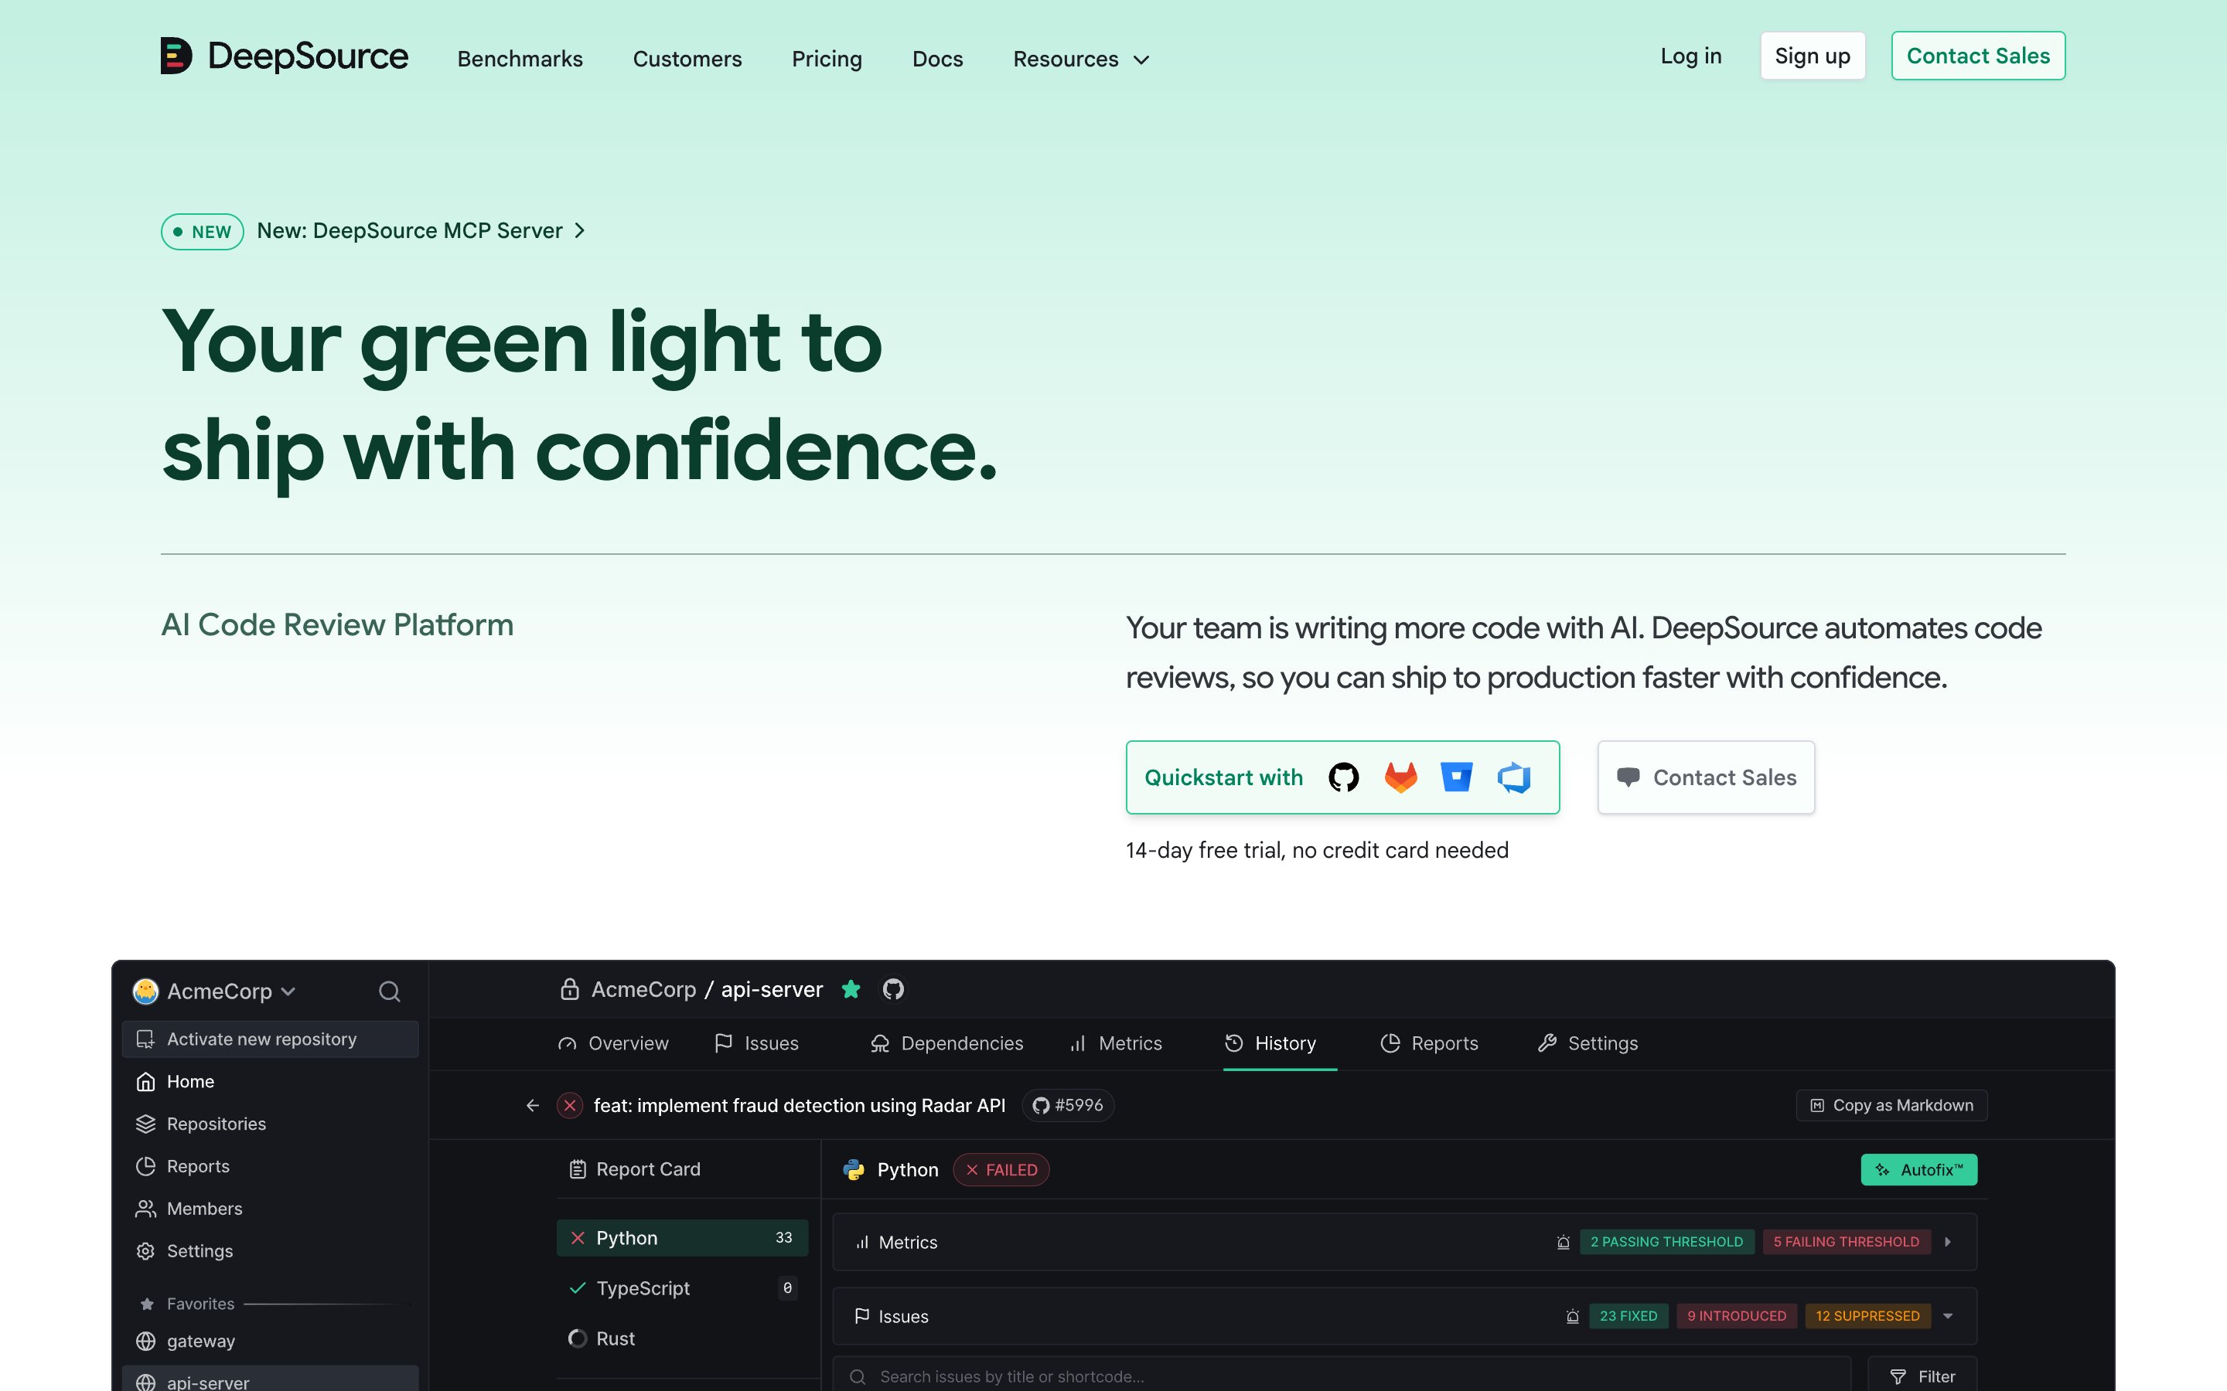The height and width of the screenshot is (1391, 2227).
Task: Click Copy as Markdown button
Action: 1891,1105
